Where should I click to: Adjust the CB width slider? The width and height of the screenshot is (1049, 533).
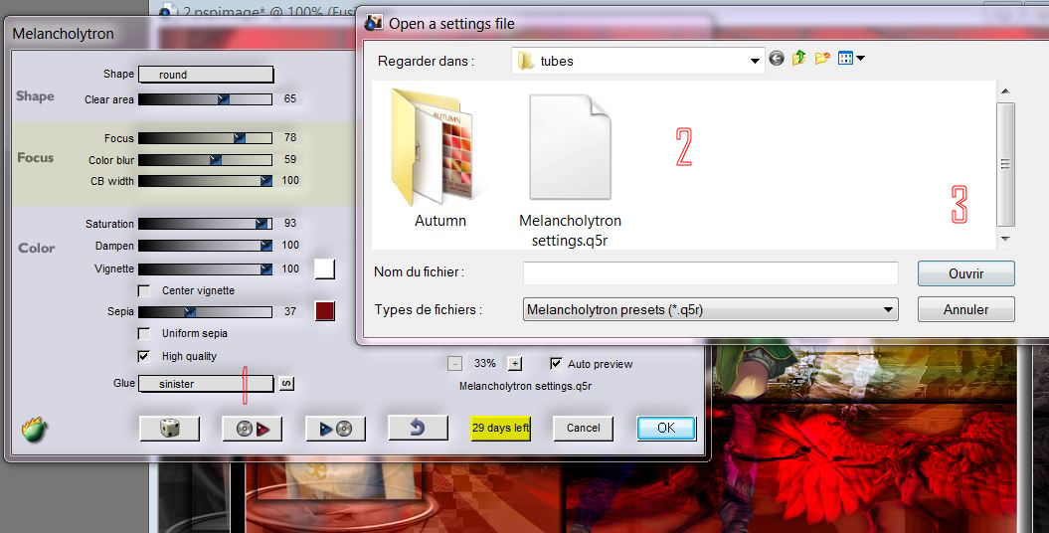206,181
